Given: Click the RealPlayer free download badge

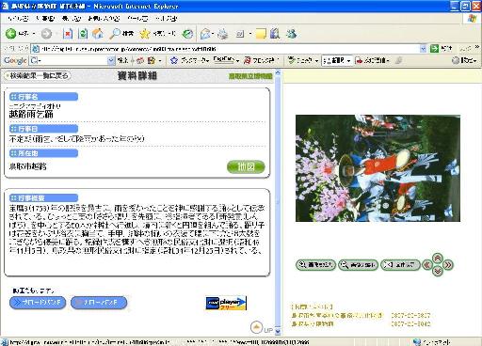Looking at the screenshot, I should coord(226,303).
